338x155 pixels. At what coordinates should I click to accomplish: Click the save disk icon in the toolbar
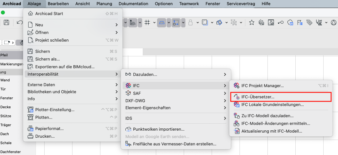coord(6,22)
